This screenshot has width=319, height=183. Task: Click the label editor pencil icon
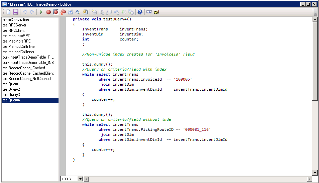click(156, 12)
